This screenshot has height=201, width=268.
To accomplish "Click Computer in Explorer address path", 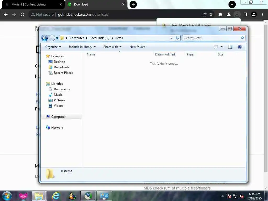I will coord(77,38).
